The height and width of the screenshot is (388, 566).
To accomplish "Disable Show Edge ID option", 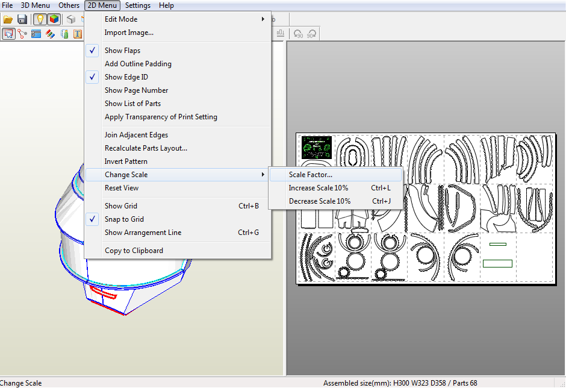I will [x=126, y=77].
